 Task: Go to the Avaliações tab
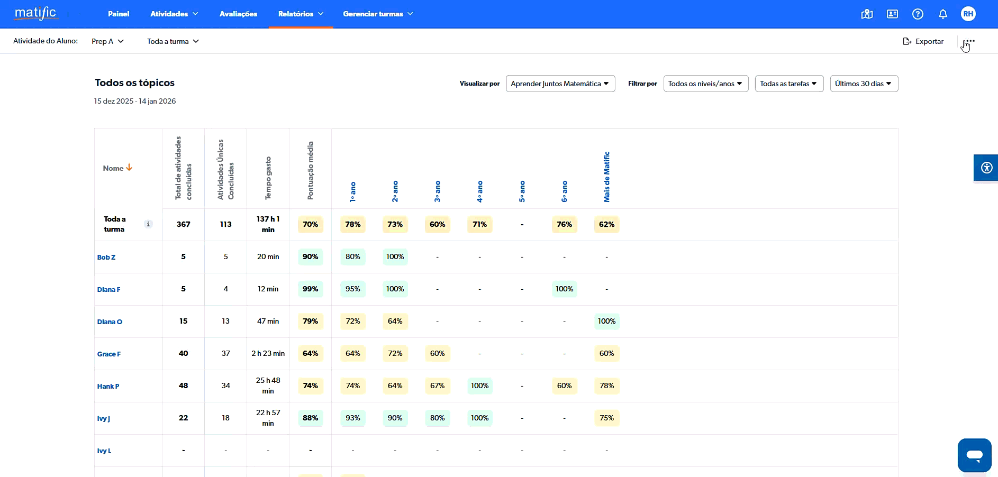(x=238, y=14)
